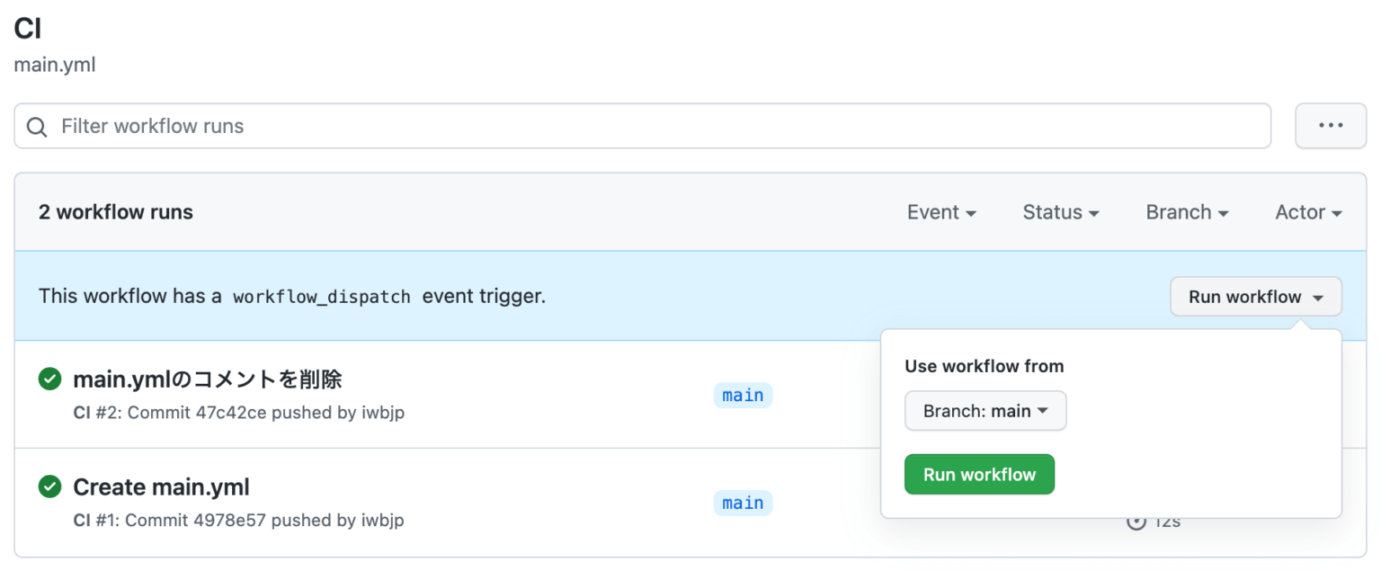Open the Event filter dropdown
The image size is (1381, 571).
(x=940, y=212)
